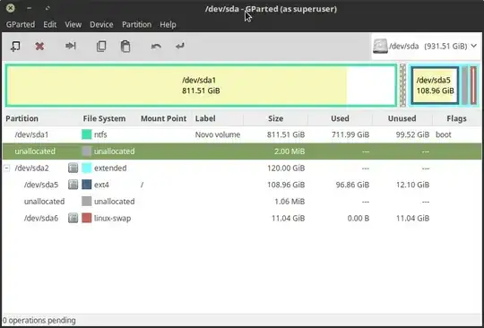
Task: Select the /dev/sda6 partition row
Action: click(242, 218)
